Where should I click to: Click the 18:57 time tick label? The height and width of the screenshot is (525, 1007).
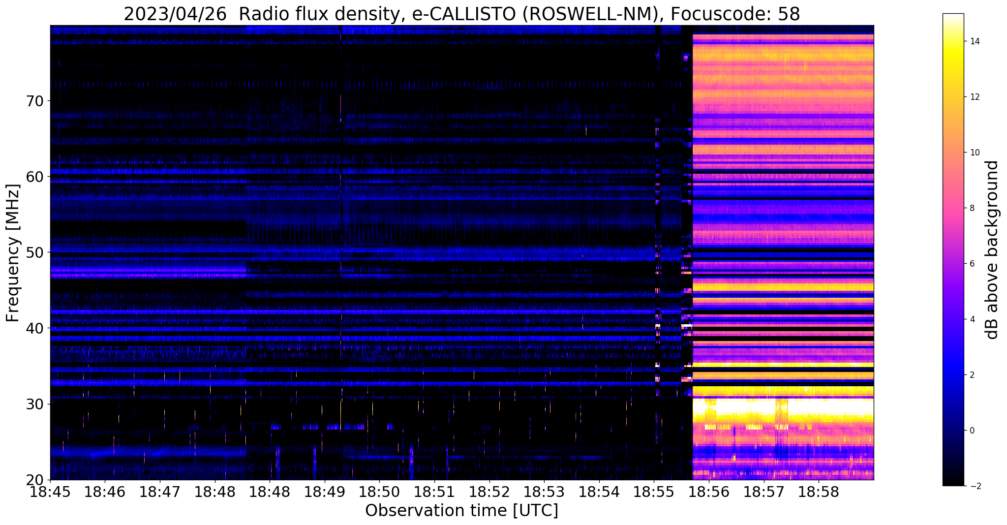[764, 493]
